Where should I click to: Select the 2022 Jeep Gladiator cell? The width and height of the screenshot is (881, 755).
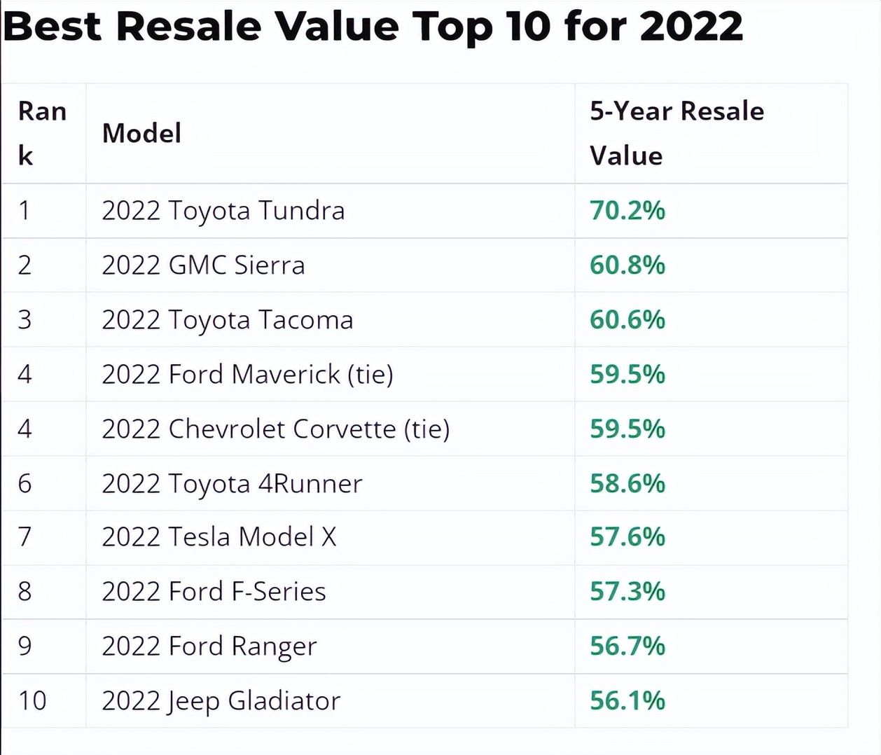point(221,701)
